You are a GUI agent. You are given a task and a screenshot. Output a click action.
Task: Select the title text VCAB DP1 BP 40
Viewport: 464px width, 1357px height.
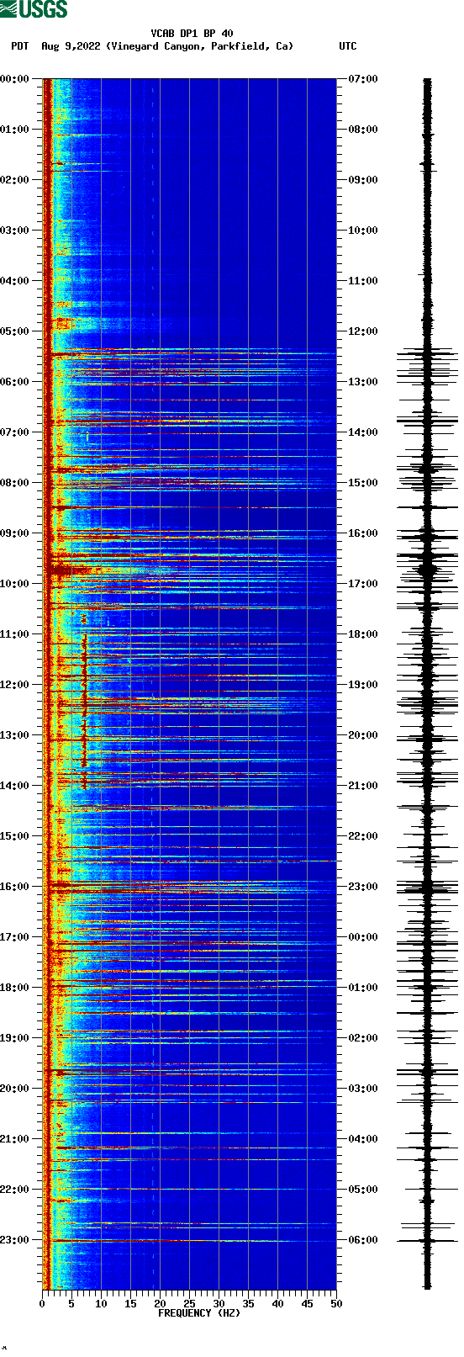[x=192, y=34]
